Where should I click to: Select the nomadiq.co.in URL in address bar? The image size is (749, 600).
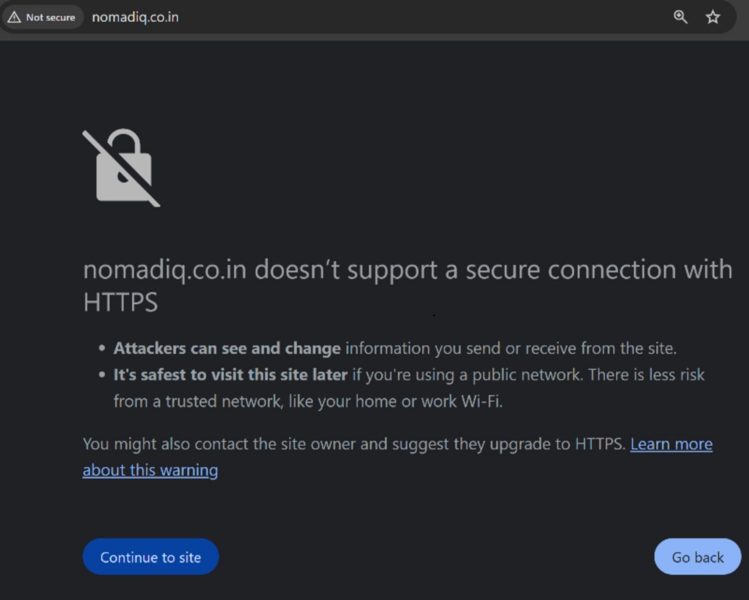click(135, 17)
